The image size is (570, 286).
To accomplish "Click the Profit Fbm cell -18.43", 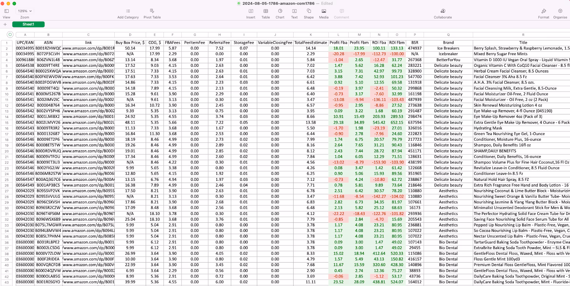I will coord(359,214).
